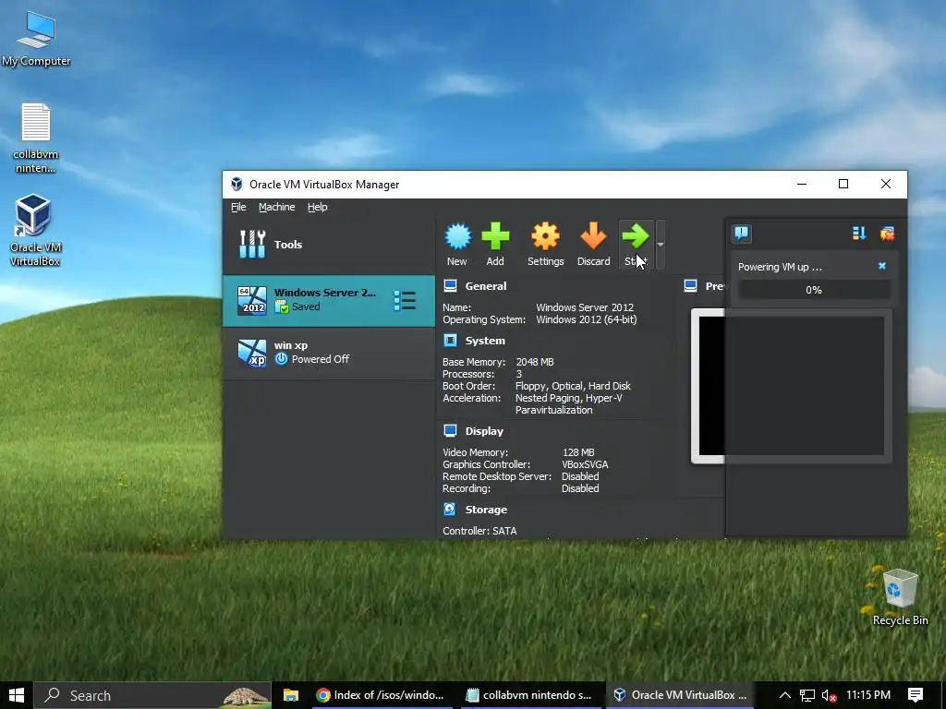Open the Display section header
Screen dimensions: 946x709
[x=484, y=431]
